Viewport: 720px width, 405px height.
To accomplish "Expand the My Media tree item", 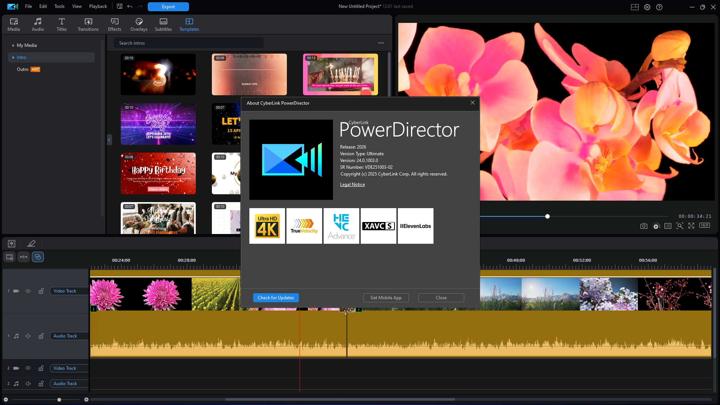I will [13, 45].
